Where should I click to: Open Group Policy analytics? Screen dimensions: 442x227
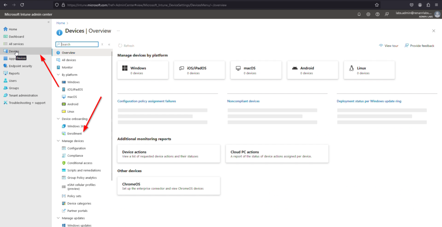[x=82, y=178]
